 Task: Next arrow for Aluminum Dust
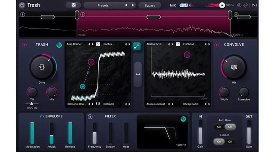(x=172, y=104)
